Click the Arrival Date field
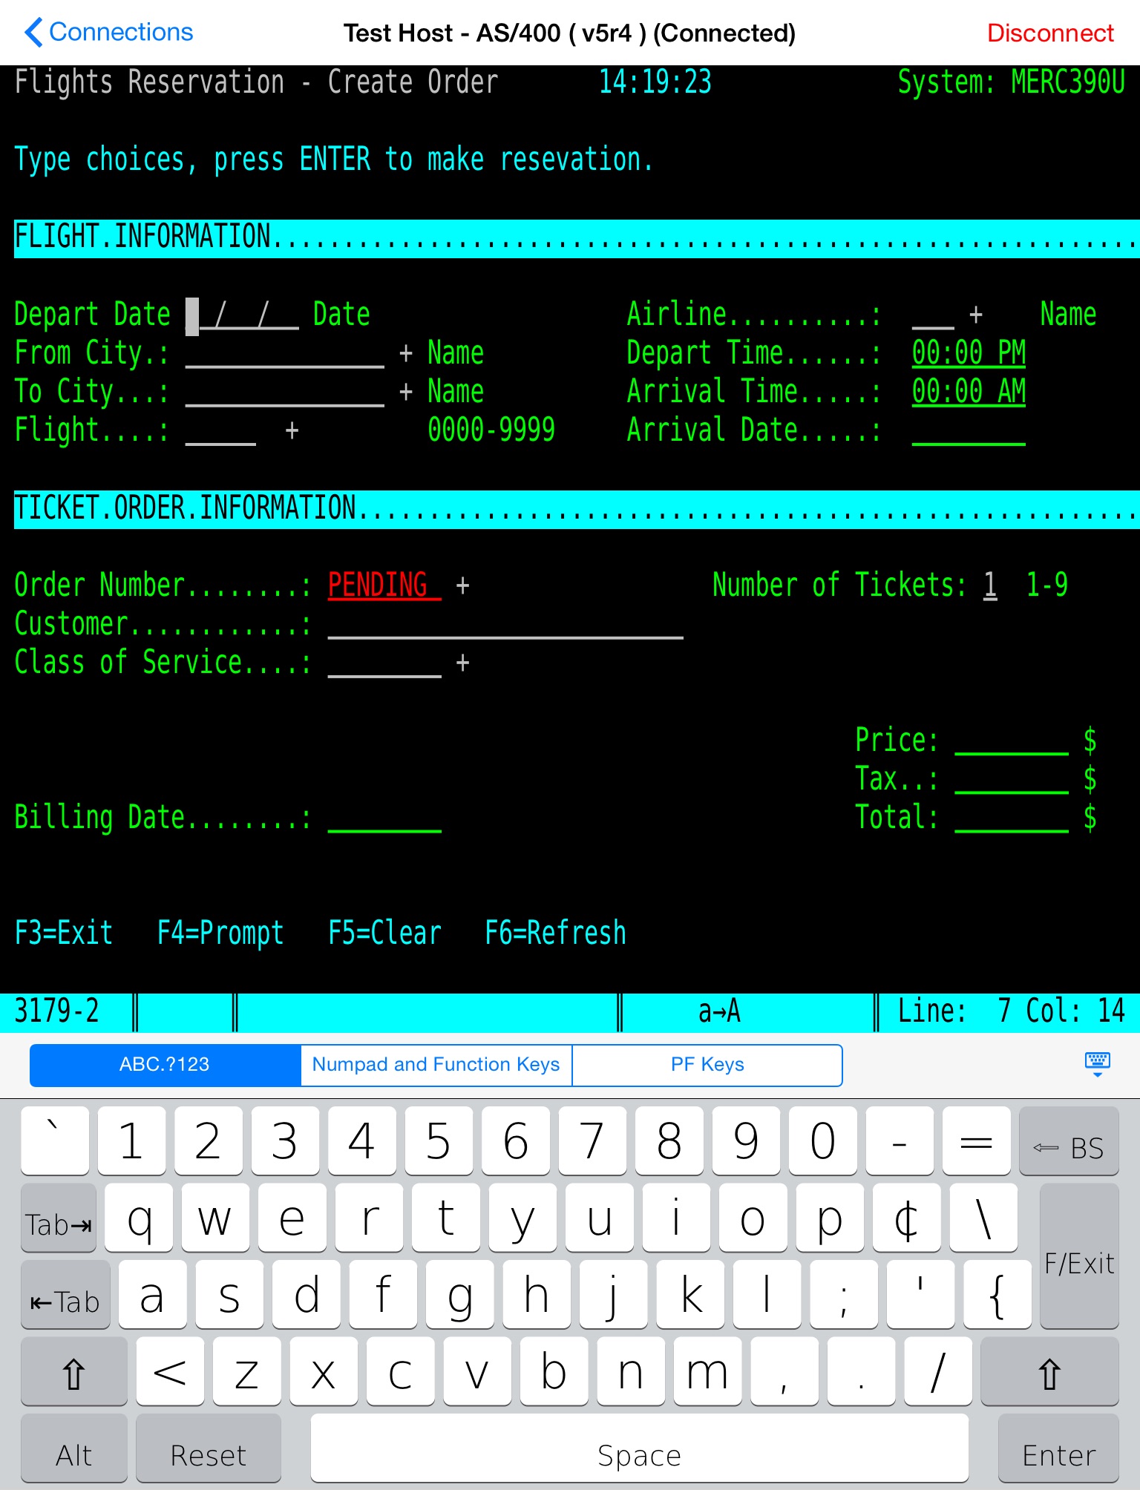 pos(969,430)
